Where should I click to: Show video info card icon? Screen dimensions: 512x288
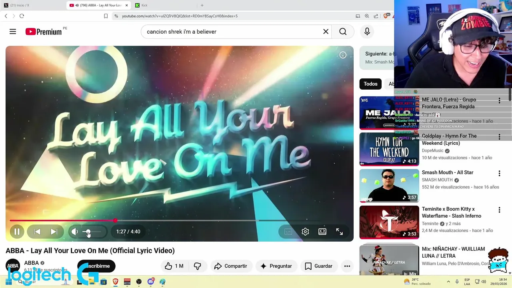(x=343, y=55)
